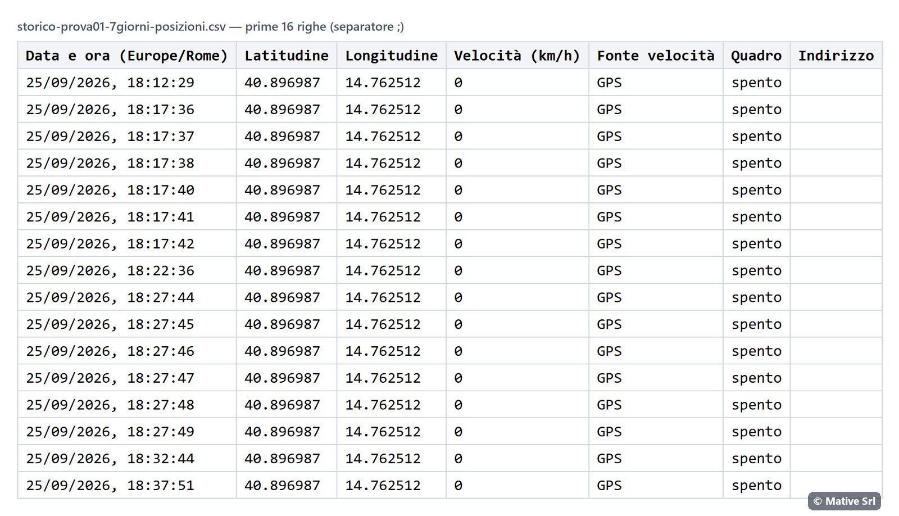
Task: Click 'spento' in the 18:32:44 row
Action: click(756, 459)
